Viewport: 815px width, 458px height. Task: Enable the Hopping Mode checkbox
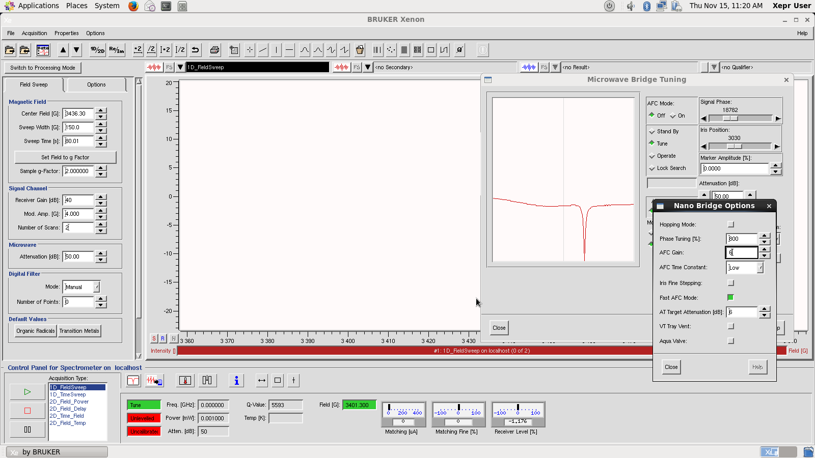tap(731, 224)
